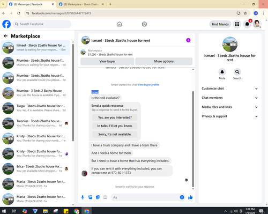Click highlighted Ismael sender name

[95, 92]
